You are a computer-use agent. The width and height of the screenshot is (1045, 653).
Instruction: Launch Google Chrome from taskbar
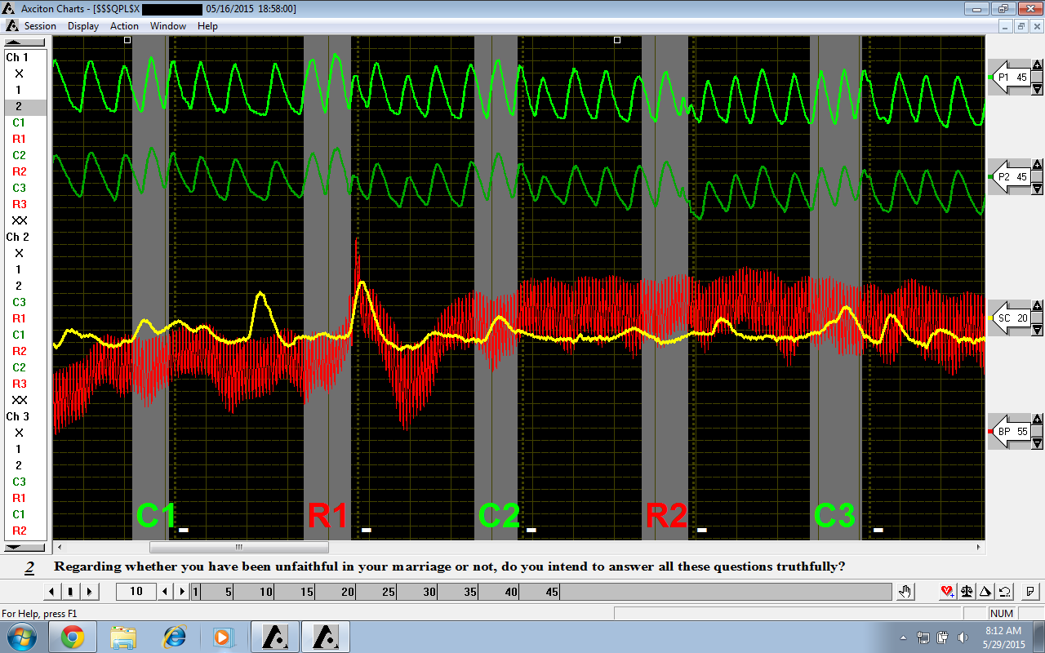click(x=73, y=637)
